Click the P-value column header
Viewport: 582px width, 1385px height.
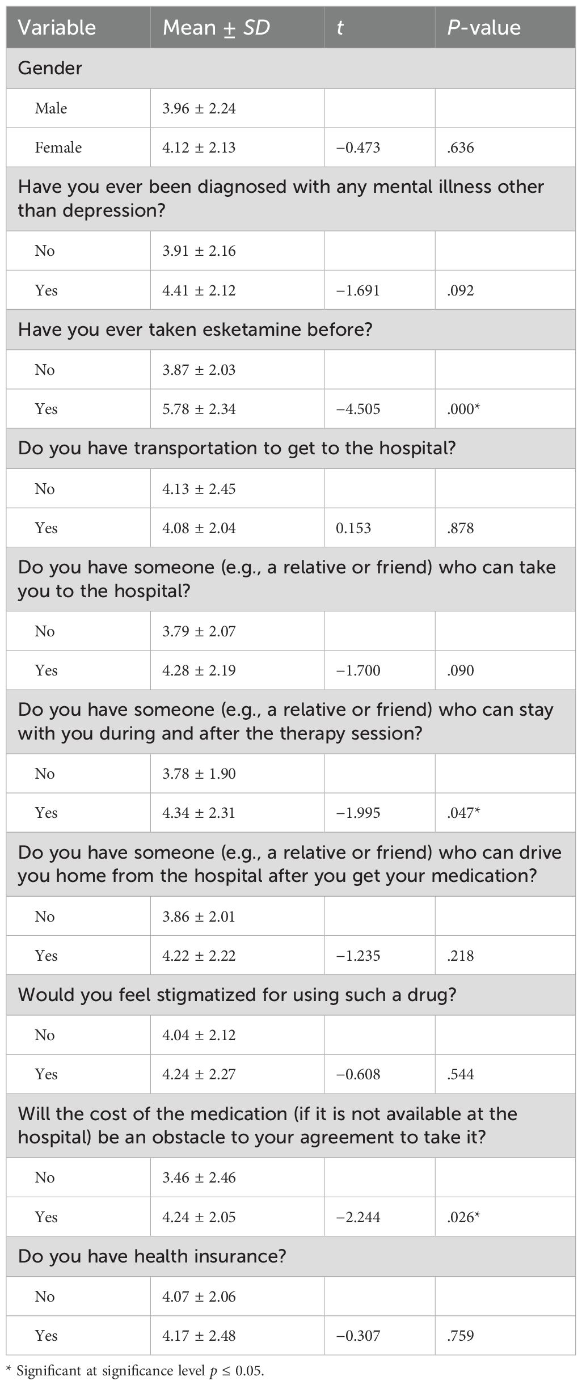483,28
